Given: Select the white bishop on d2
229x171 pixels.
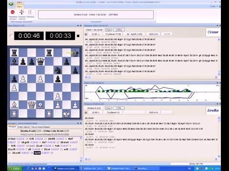Looking at the screenshot, I should click(x=41, y=105).
